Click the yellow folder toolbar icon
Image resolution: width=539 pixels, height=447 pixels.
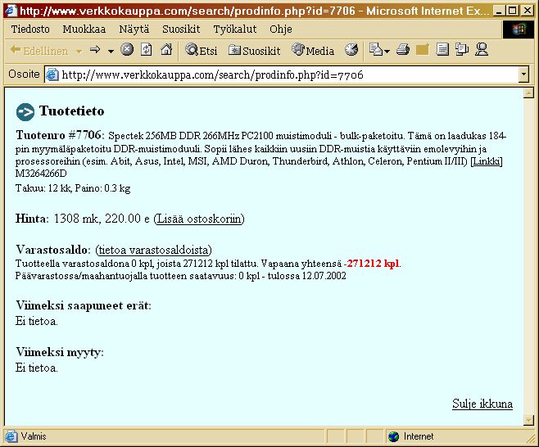422,50
